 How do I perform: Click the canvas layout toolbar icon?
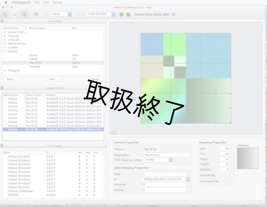36,14
